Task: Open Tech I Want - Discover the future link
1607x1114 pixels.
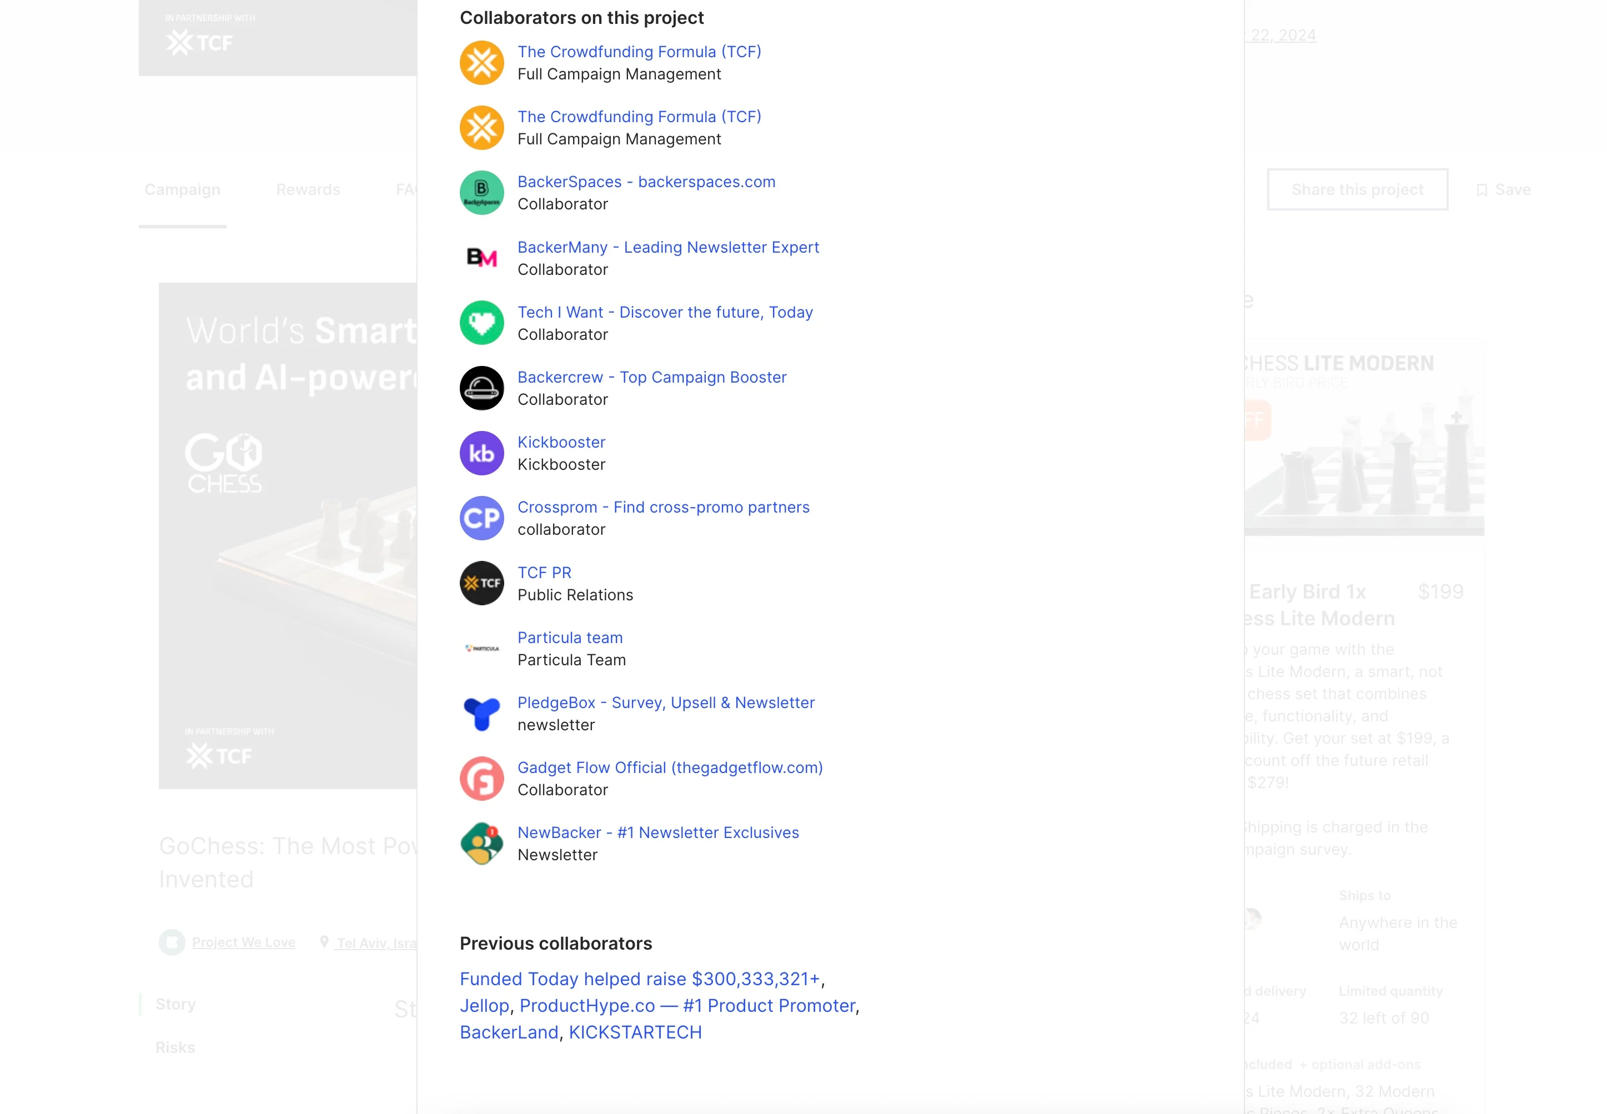Action: (x=665, y=312)
